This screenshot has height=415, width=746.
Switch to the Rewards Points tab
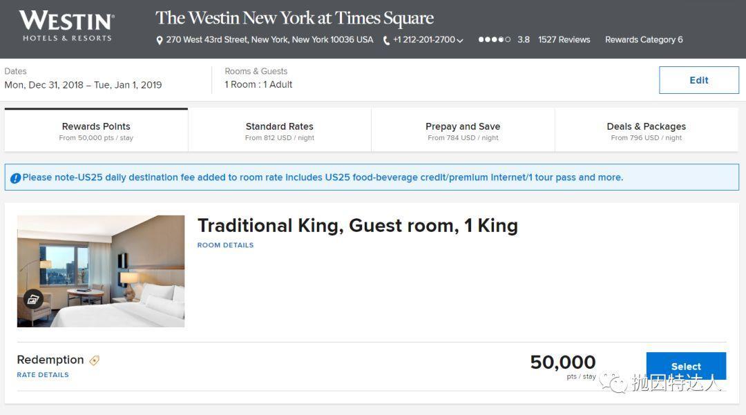(x=96, y=131)
